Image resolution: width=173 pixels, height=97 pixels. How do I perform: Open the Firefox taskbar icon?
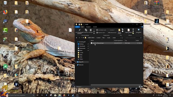click(64, 95)
